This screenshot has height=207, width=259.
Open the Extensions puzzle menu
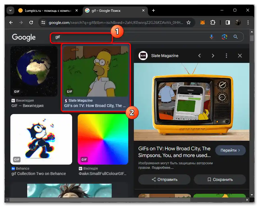click(213, 22)
